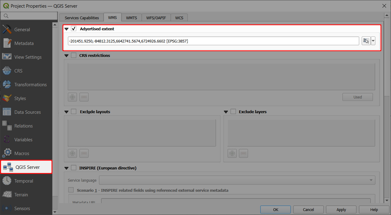This screenshot has height=215, width=391.
Task: Click the sidebar scroll up arrow
Action: click(x=55, y=25)
